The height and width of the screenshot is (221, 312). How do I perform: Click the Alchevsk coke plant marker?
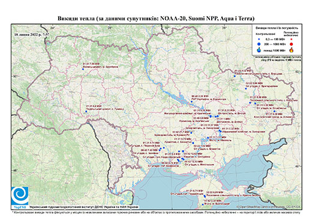(x=274, y=111)
